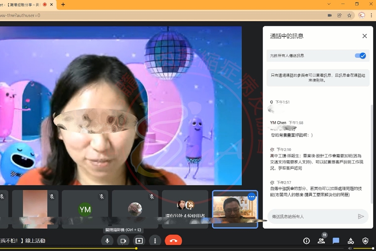This screenshot has height=251, width=376.
Task: Turn off the camera button
Action: (x=123, y=241)
